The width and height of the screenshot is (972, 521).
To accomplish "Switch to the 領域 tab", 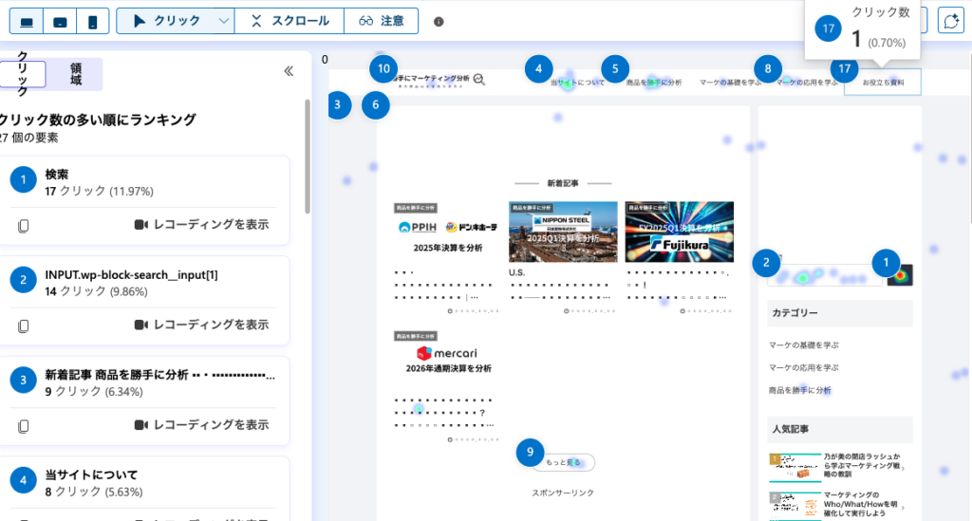I will pyautogui.click(x=76, y=74).
